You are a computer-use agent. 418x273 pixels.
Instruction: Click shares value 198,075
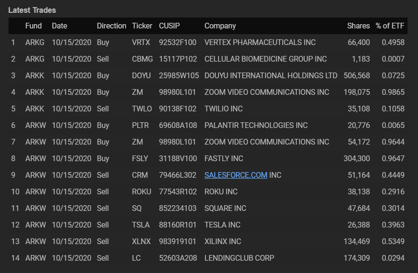(x=357, y=92)
